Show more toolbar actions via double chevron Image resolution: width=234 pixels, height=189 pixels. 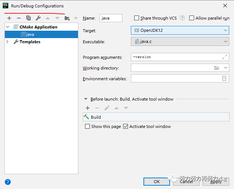point(76,18)
